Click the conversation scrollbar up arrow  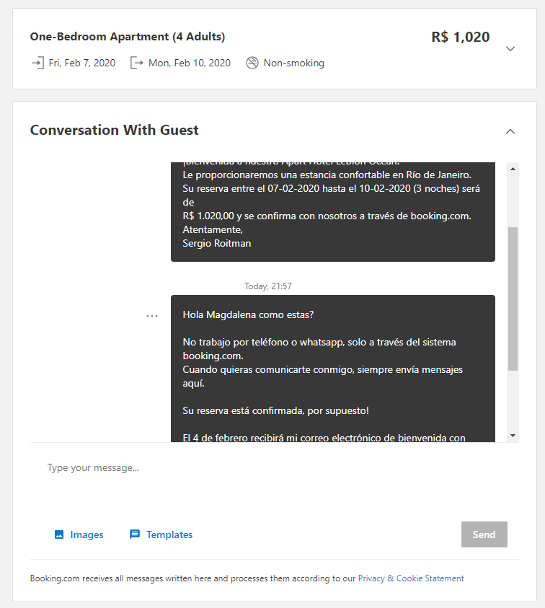[513, 169]
